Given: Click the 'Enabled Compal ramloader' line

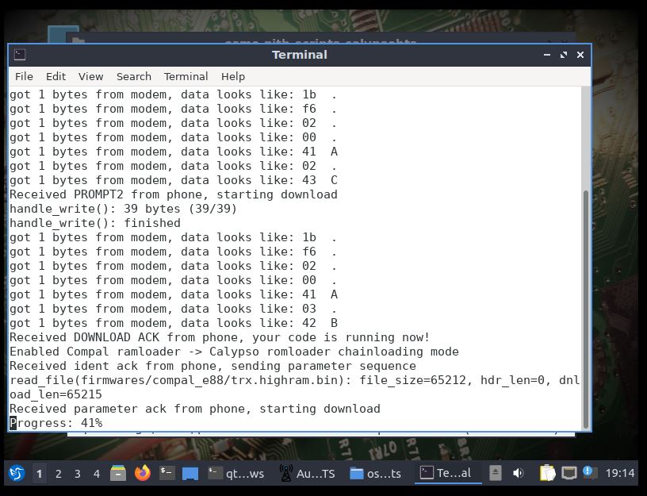Looking at the screenshot, I should [x=234, y=352].
